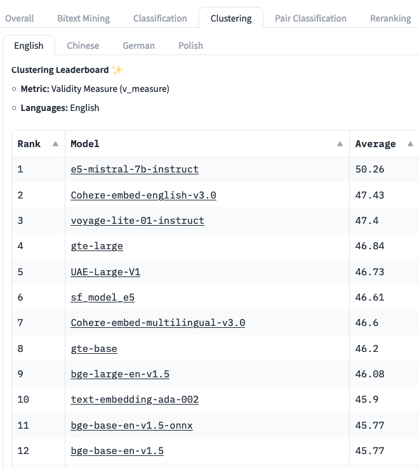The width and height of the screenshot is (419, 468).
Task: Select average score 46.61
Action: 369,297
